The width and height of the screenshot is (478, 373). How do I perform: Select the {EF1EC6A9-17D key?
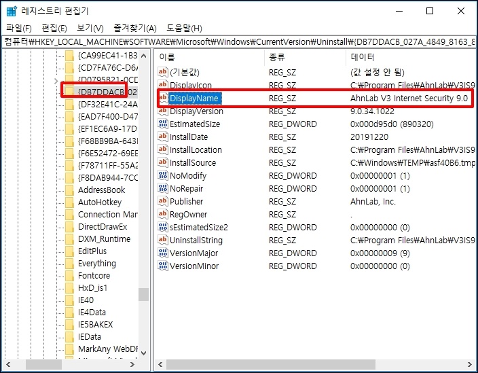(108, 129)
